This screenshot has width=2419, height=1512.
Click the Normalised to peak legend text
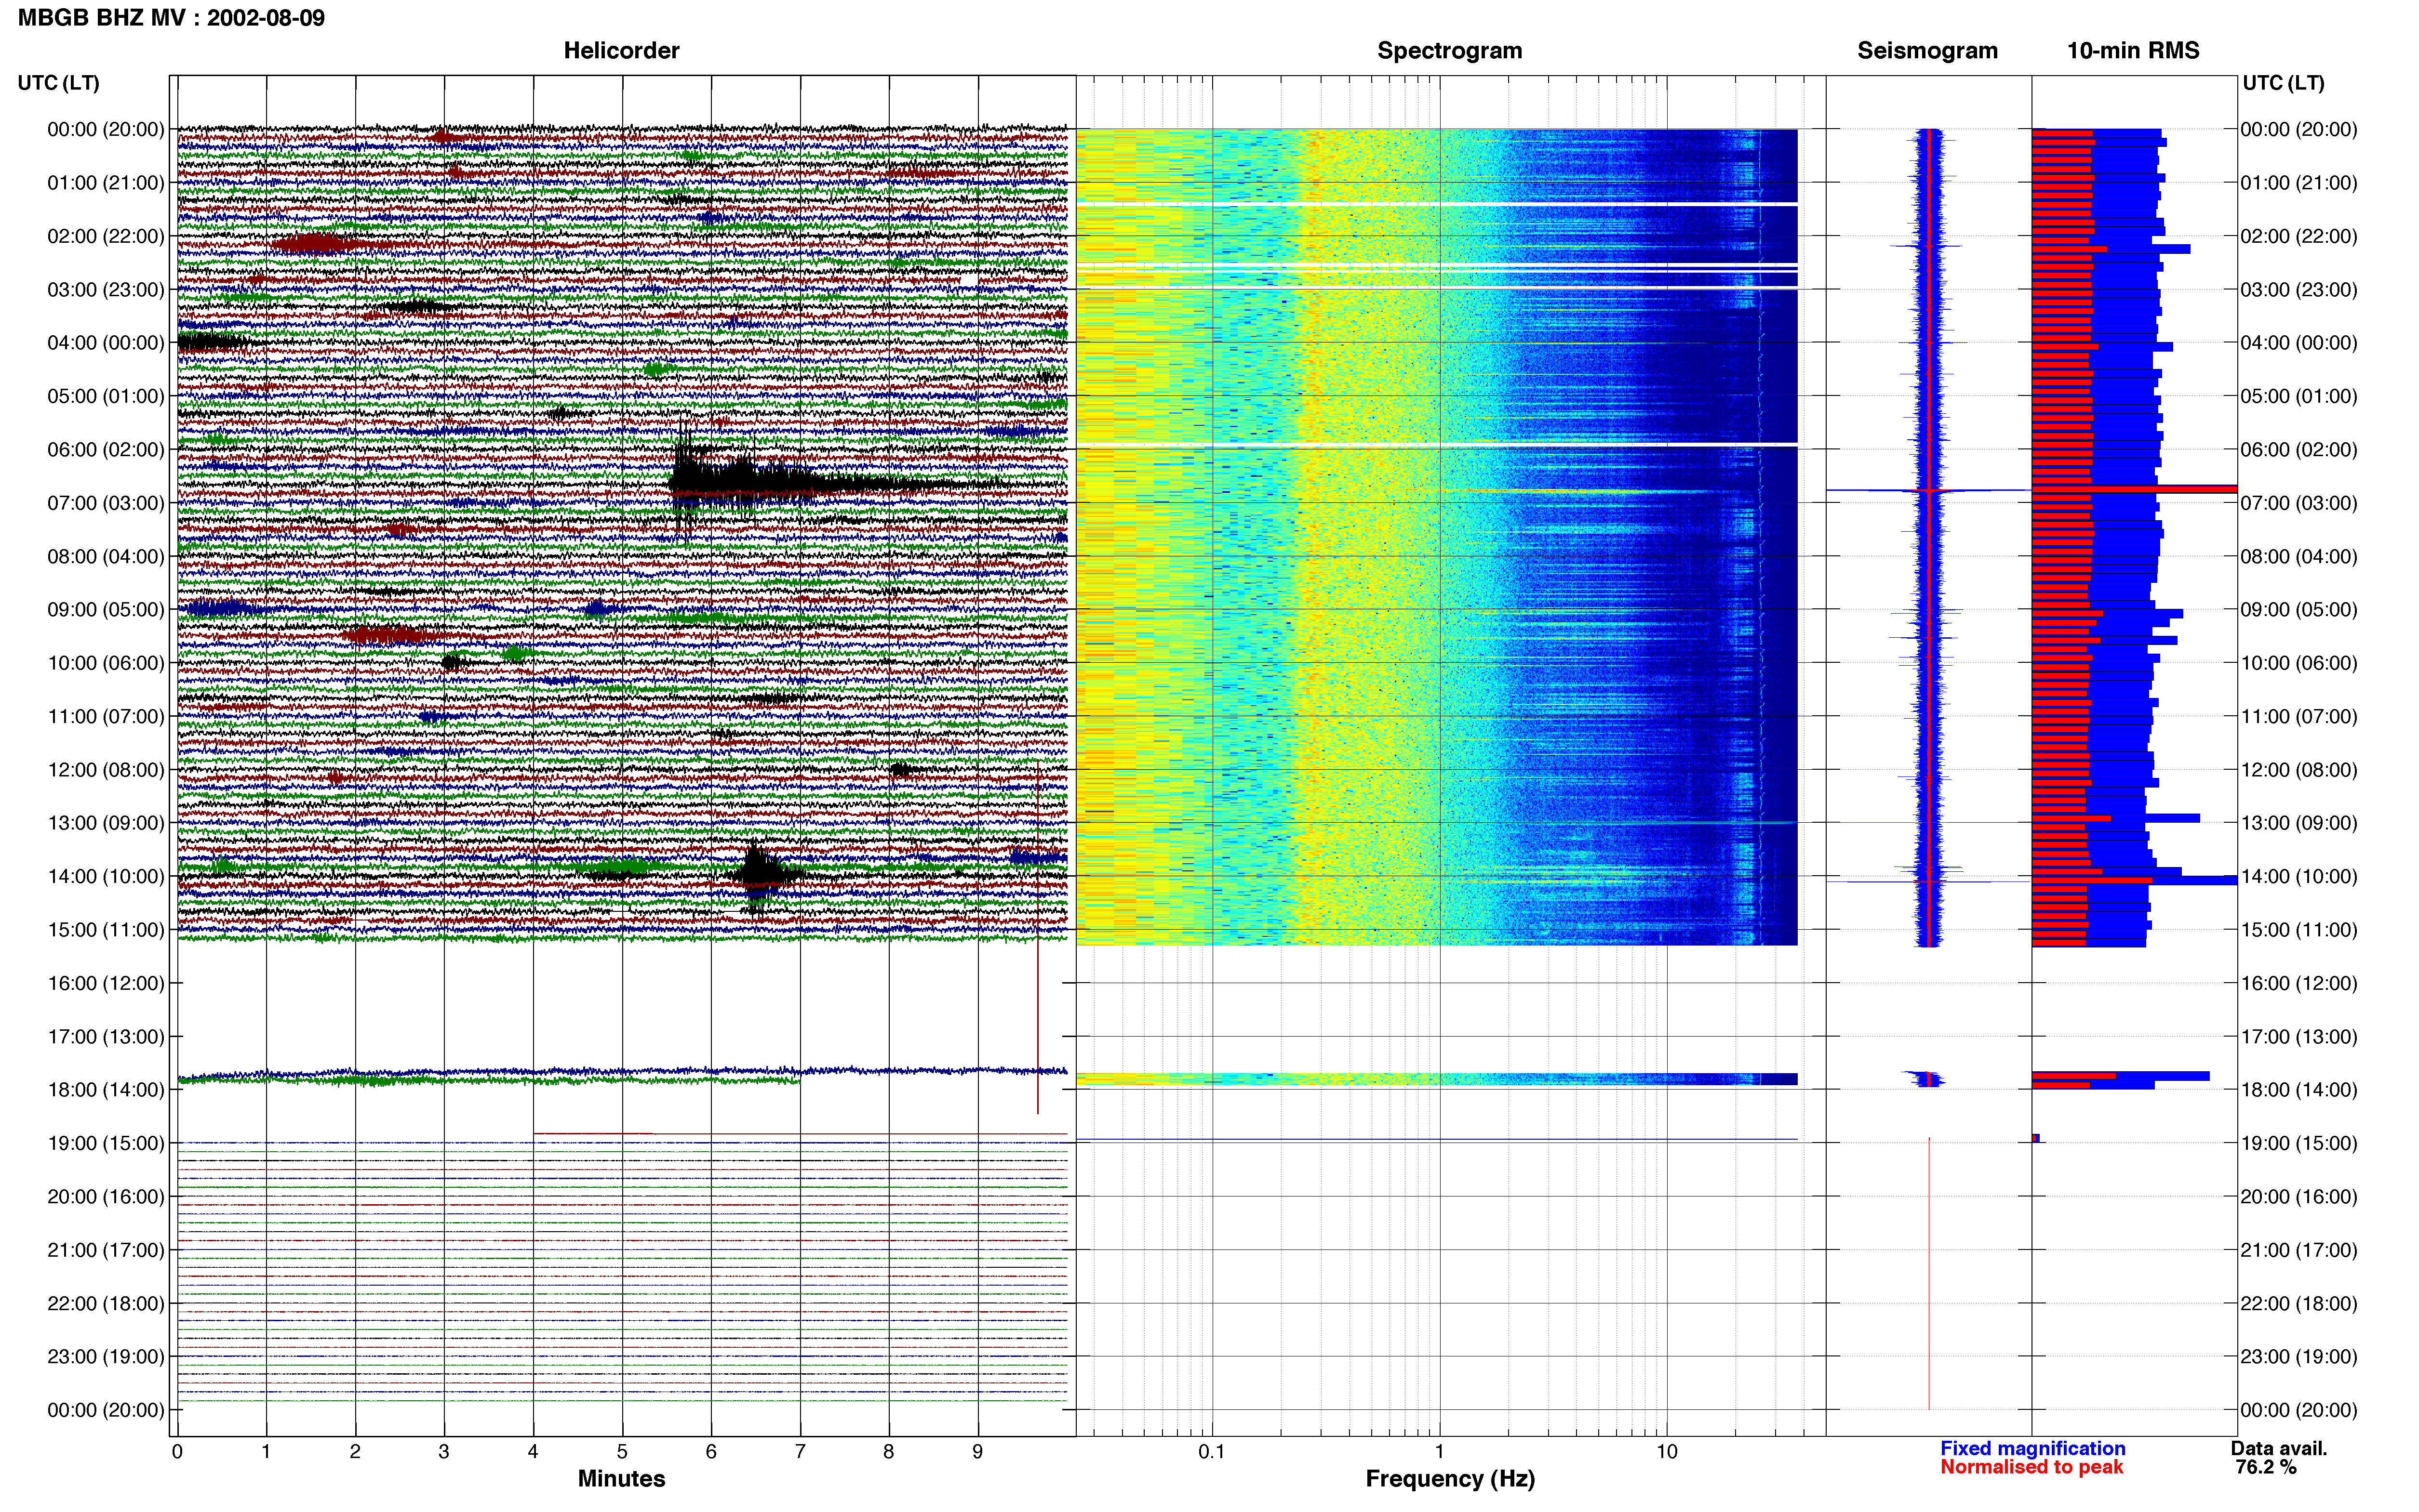click(x=2031, y=1467)
